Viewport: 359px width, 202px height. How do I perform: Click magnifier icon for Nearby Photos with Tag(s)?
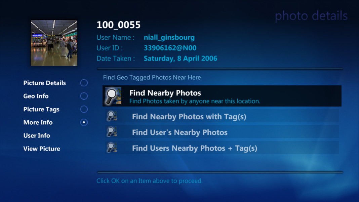112,116
